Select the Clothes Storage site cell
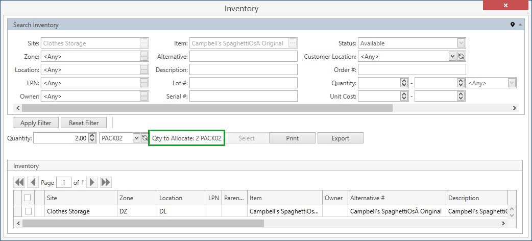This screenshot has height=241, width=532. pos(81,211)
